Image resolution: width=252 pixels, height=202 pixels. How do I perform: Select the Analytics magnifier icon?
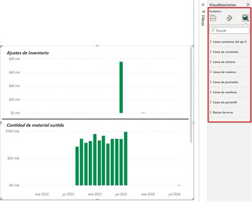[x=246, y=18]
